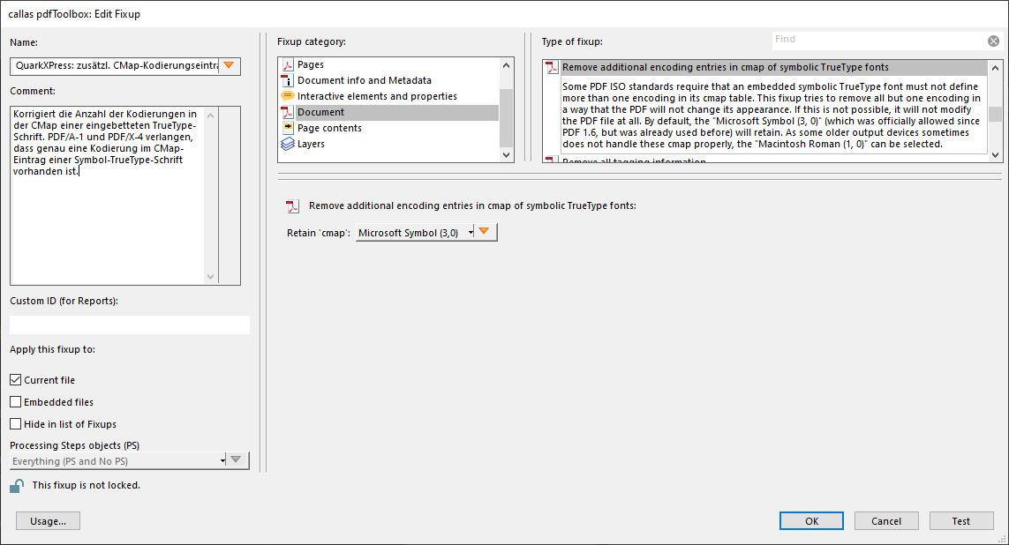Click the gray arrow beside Processing Steps dropdown
The height and width of the screenshot is (545, 1009).
coord(237,460)
